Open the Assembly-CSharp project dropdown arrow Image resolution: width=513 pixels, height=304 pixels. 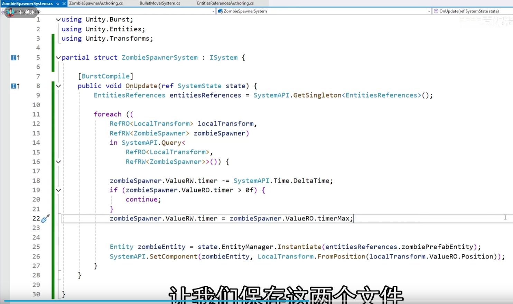[213, 11]
